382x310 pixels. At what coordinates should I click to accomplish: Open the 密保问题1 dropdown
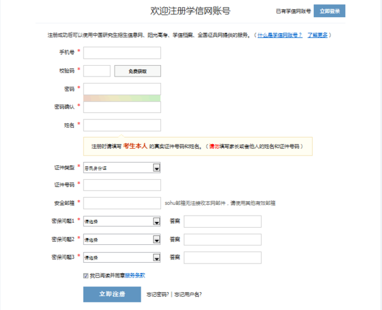tap(122, 221)
